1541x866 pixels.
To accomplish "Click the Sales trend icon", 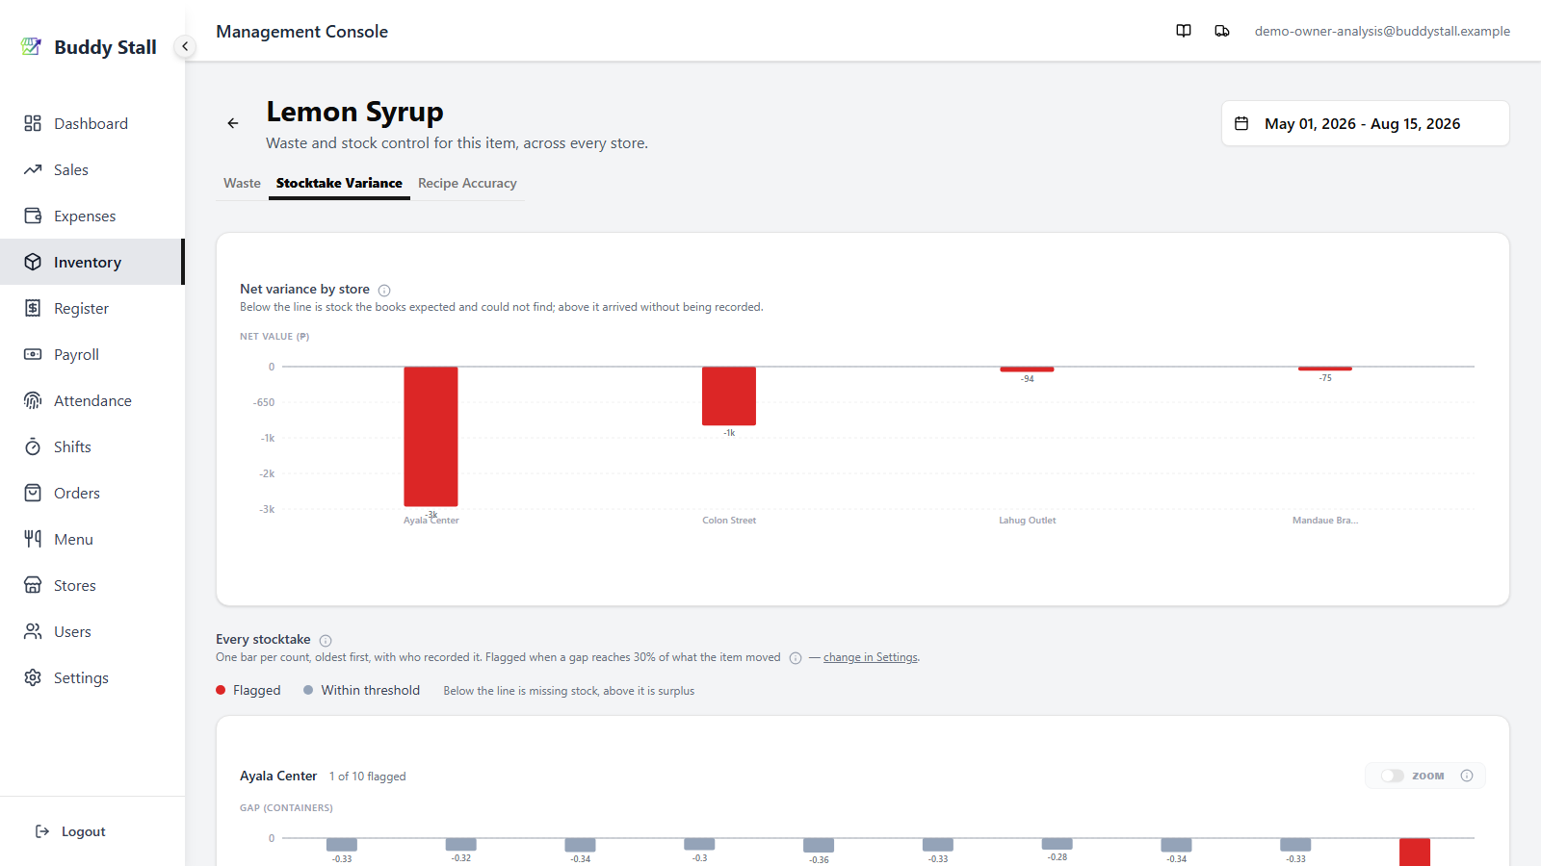I will (x=33, y=169).
